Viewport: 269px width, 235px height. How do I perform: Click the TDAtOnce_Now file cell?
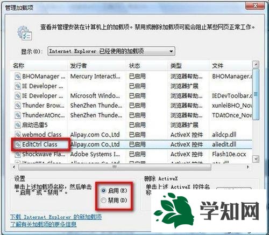pyautogui.click(x=232, y=115)
